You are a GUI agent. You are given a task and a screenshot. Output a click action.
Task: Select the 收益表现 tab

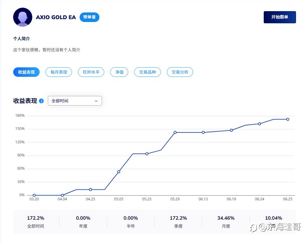point(26,72)
